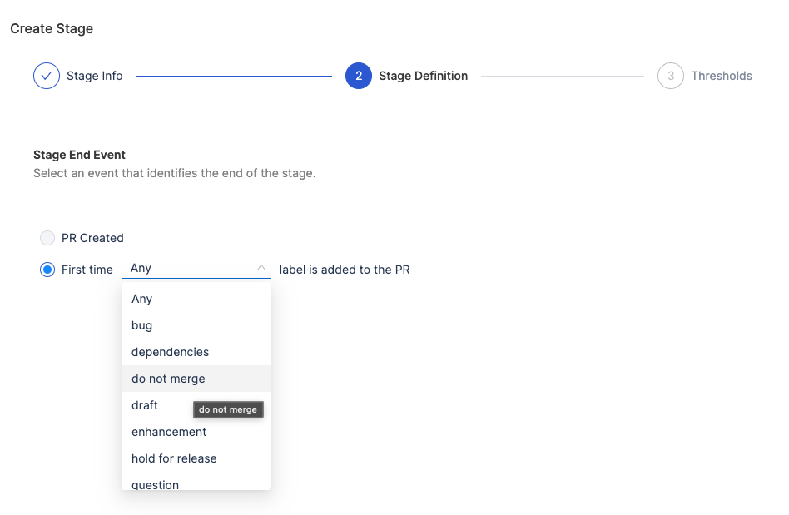Click the step 3 Thresholds circle icon
Screen dimensions: 789x515
tap(671, 76)
